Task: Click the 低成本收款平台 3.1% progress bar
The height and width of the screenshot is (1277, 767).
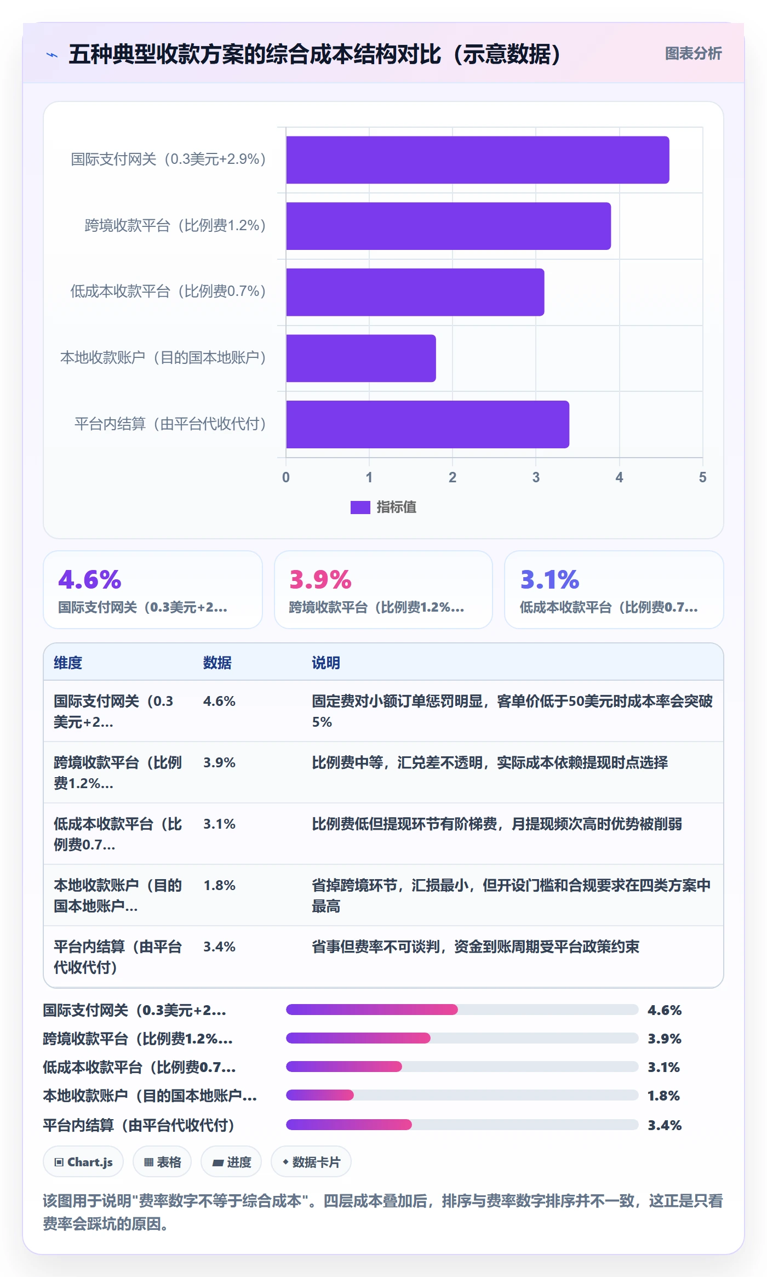Action: tap(462, 1067)
